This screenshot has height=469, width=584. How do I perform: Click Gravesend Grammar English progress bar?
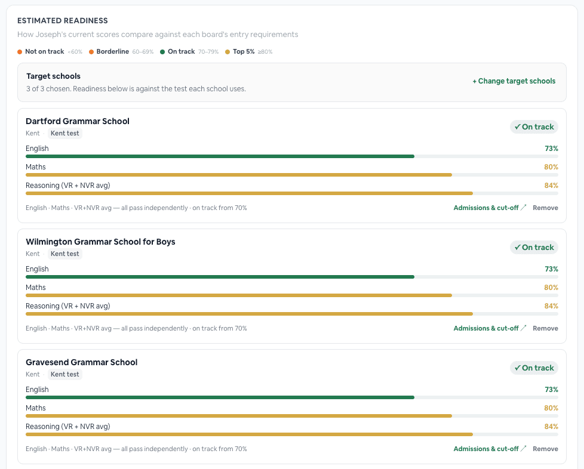(x=292, y=397)
